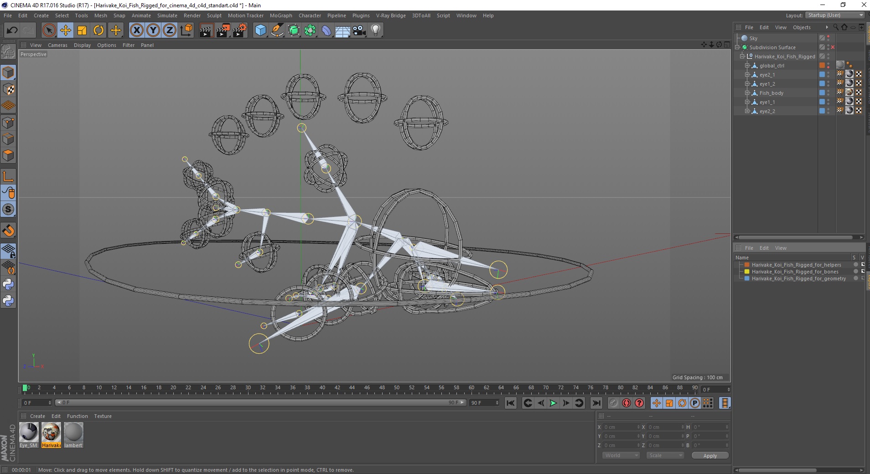
Task: Add a floor environment object
Action: [342, 31]
